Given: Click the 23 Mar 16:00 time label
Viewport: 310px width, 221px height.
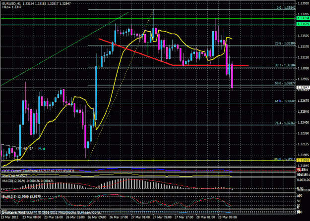Looking at the screenshot, I should [x=54, y=217].
